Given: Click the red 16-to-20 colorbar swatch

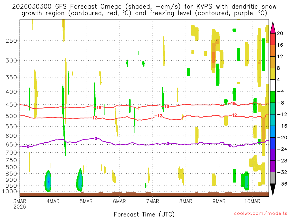Looking at the screenshot, I should [x=273, y=39].
